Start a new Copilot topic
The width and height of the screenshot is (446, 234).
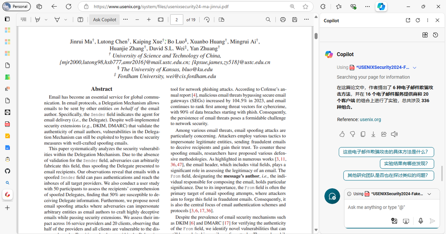[332, 196]
